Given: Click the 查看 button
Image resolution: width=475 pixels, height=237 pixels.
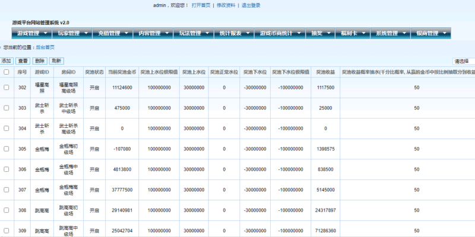Looking at the screenshot, I should click(23, 61).
